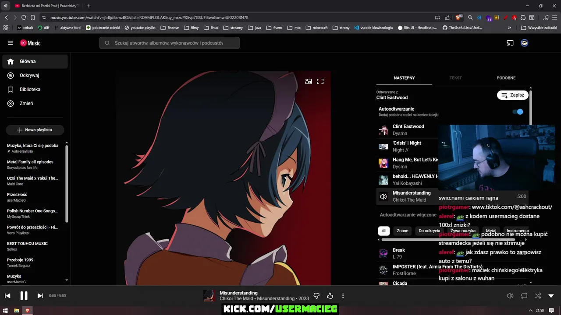Screen dimensions: 561x315
Task: Open the Windows Start menu
Action: tap(6, 311)
